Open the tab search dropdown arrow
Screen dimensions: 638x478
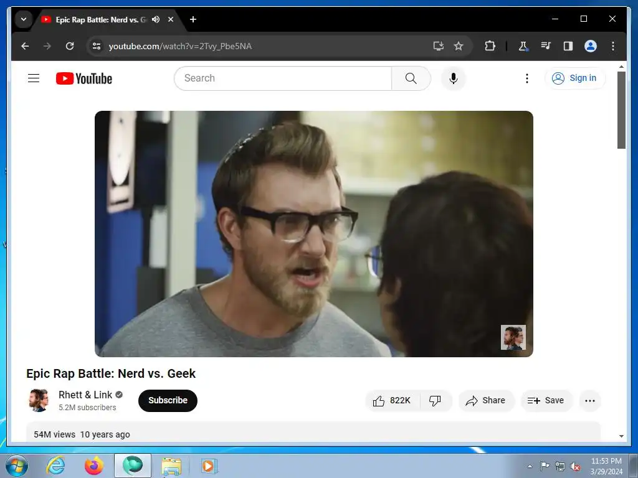[24, 19]
